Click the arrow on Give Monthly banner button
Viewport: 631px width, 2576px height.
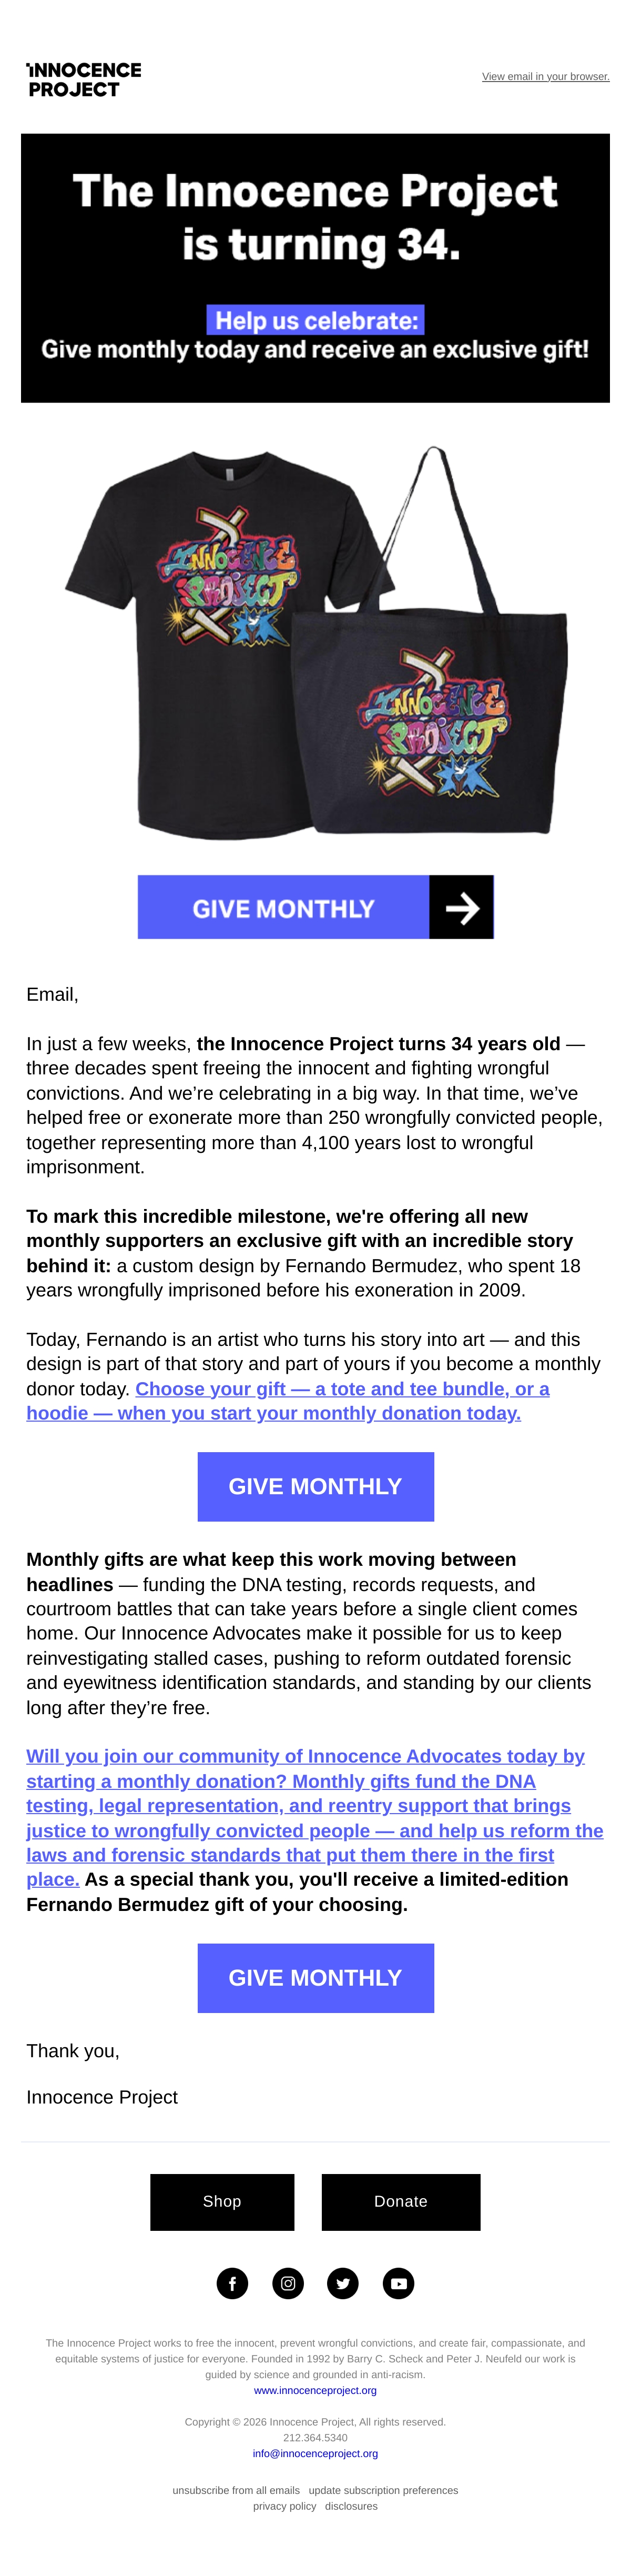click(x=461, y=907)
